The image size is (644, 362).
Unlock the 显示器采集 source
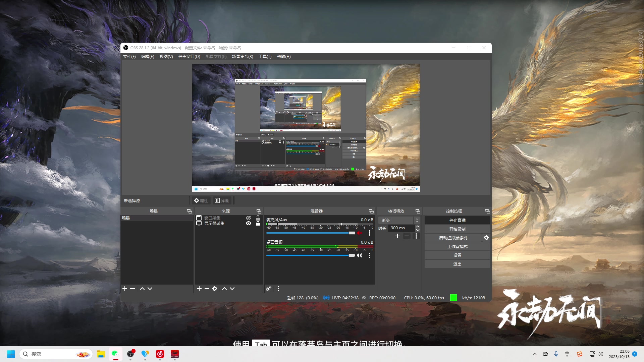[x=258, y=223]
